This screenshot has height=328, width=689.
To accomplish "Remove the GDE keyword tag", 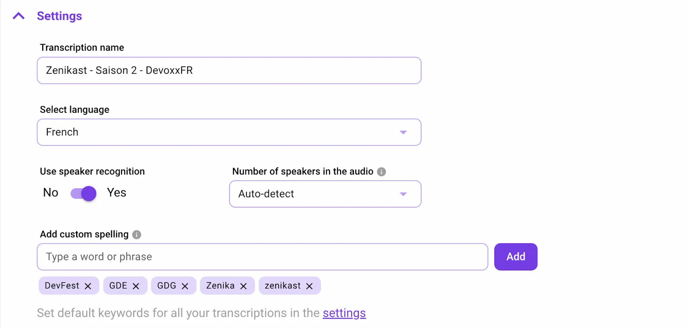I will (137, 285).
